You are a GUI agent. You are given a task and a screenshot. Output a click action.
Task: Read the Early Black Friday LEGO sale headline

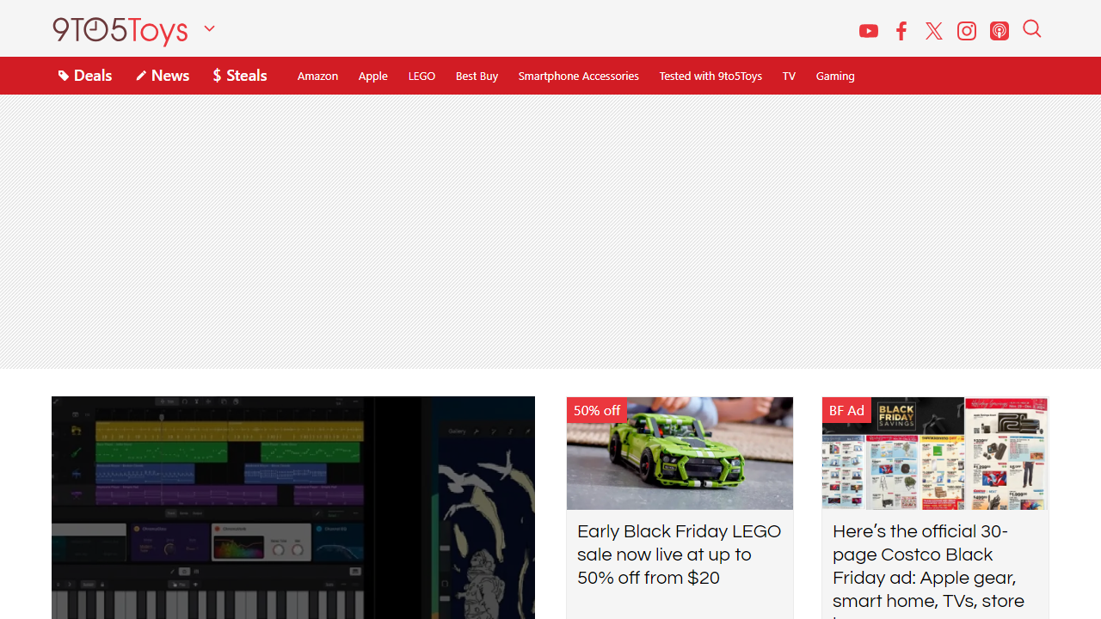679,555
